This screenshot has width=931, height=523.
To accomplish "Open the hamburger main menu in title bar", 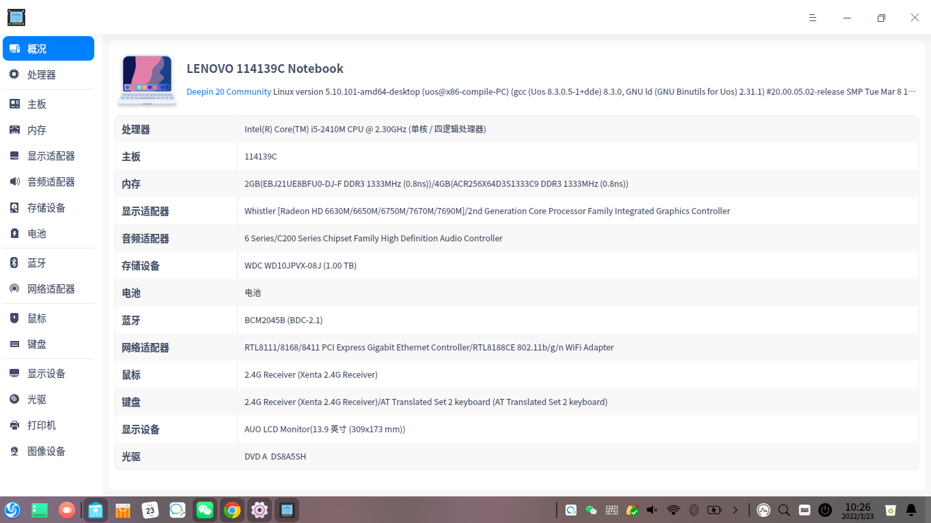I will click(x=813, y=18).
